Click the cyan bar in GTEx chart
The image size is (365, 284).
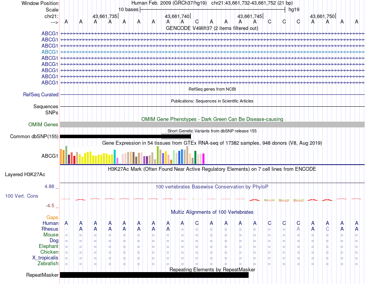[x=114, y=157]
